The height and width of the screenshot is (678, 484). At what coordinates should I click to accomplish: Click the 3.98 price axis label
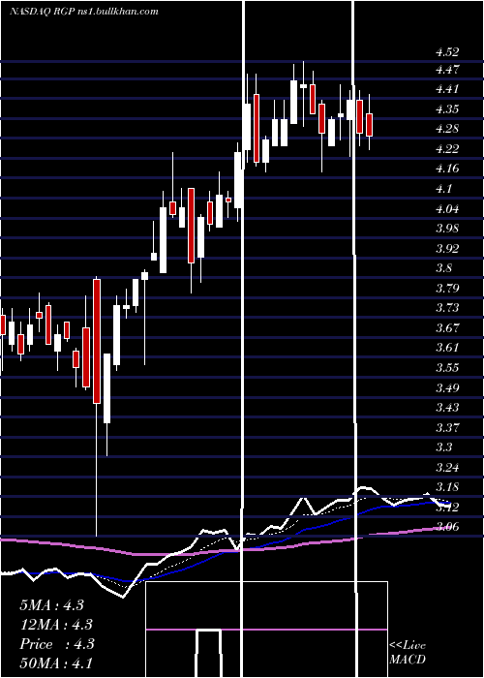click(x=447, y=229)
